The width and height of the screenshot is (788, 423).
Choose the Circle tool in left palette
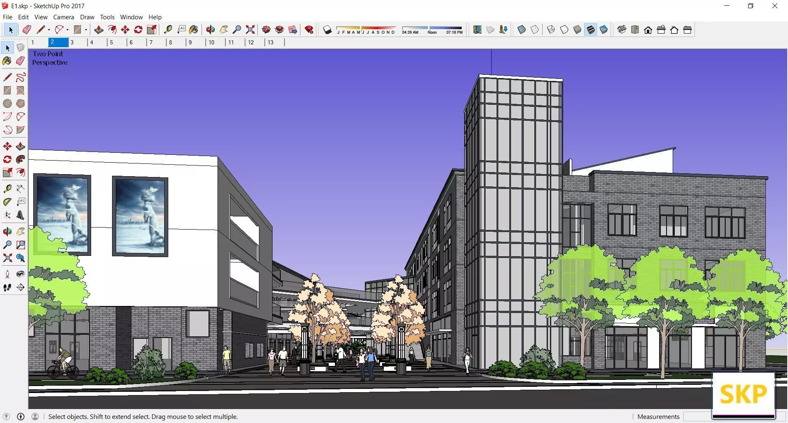7,103
